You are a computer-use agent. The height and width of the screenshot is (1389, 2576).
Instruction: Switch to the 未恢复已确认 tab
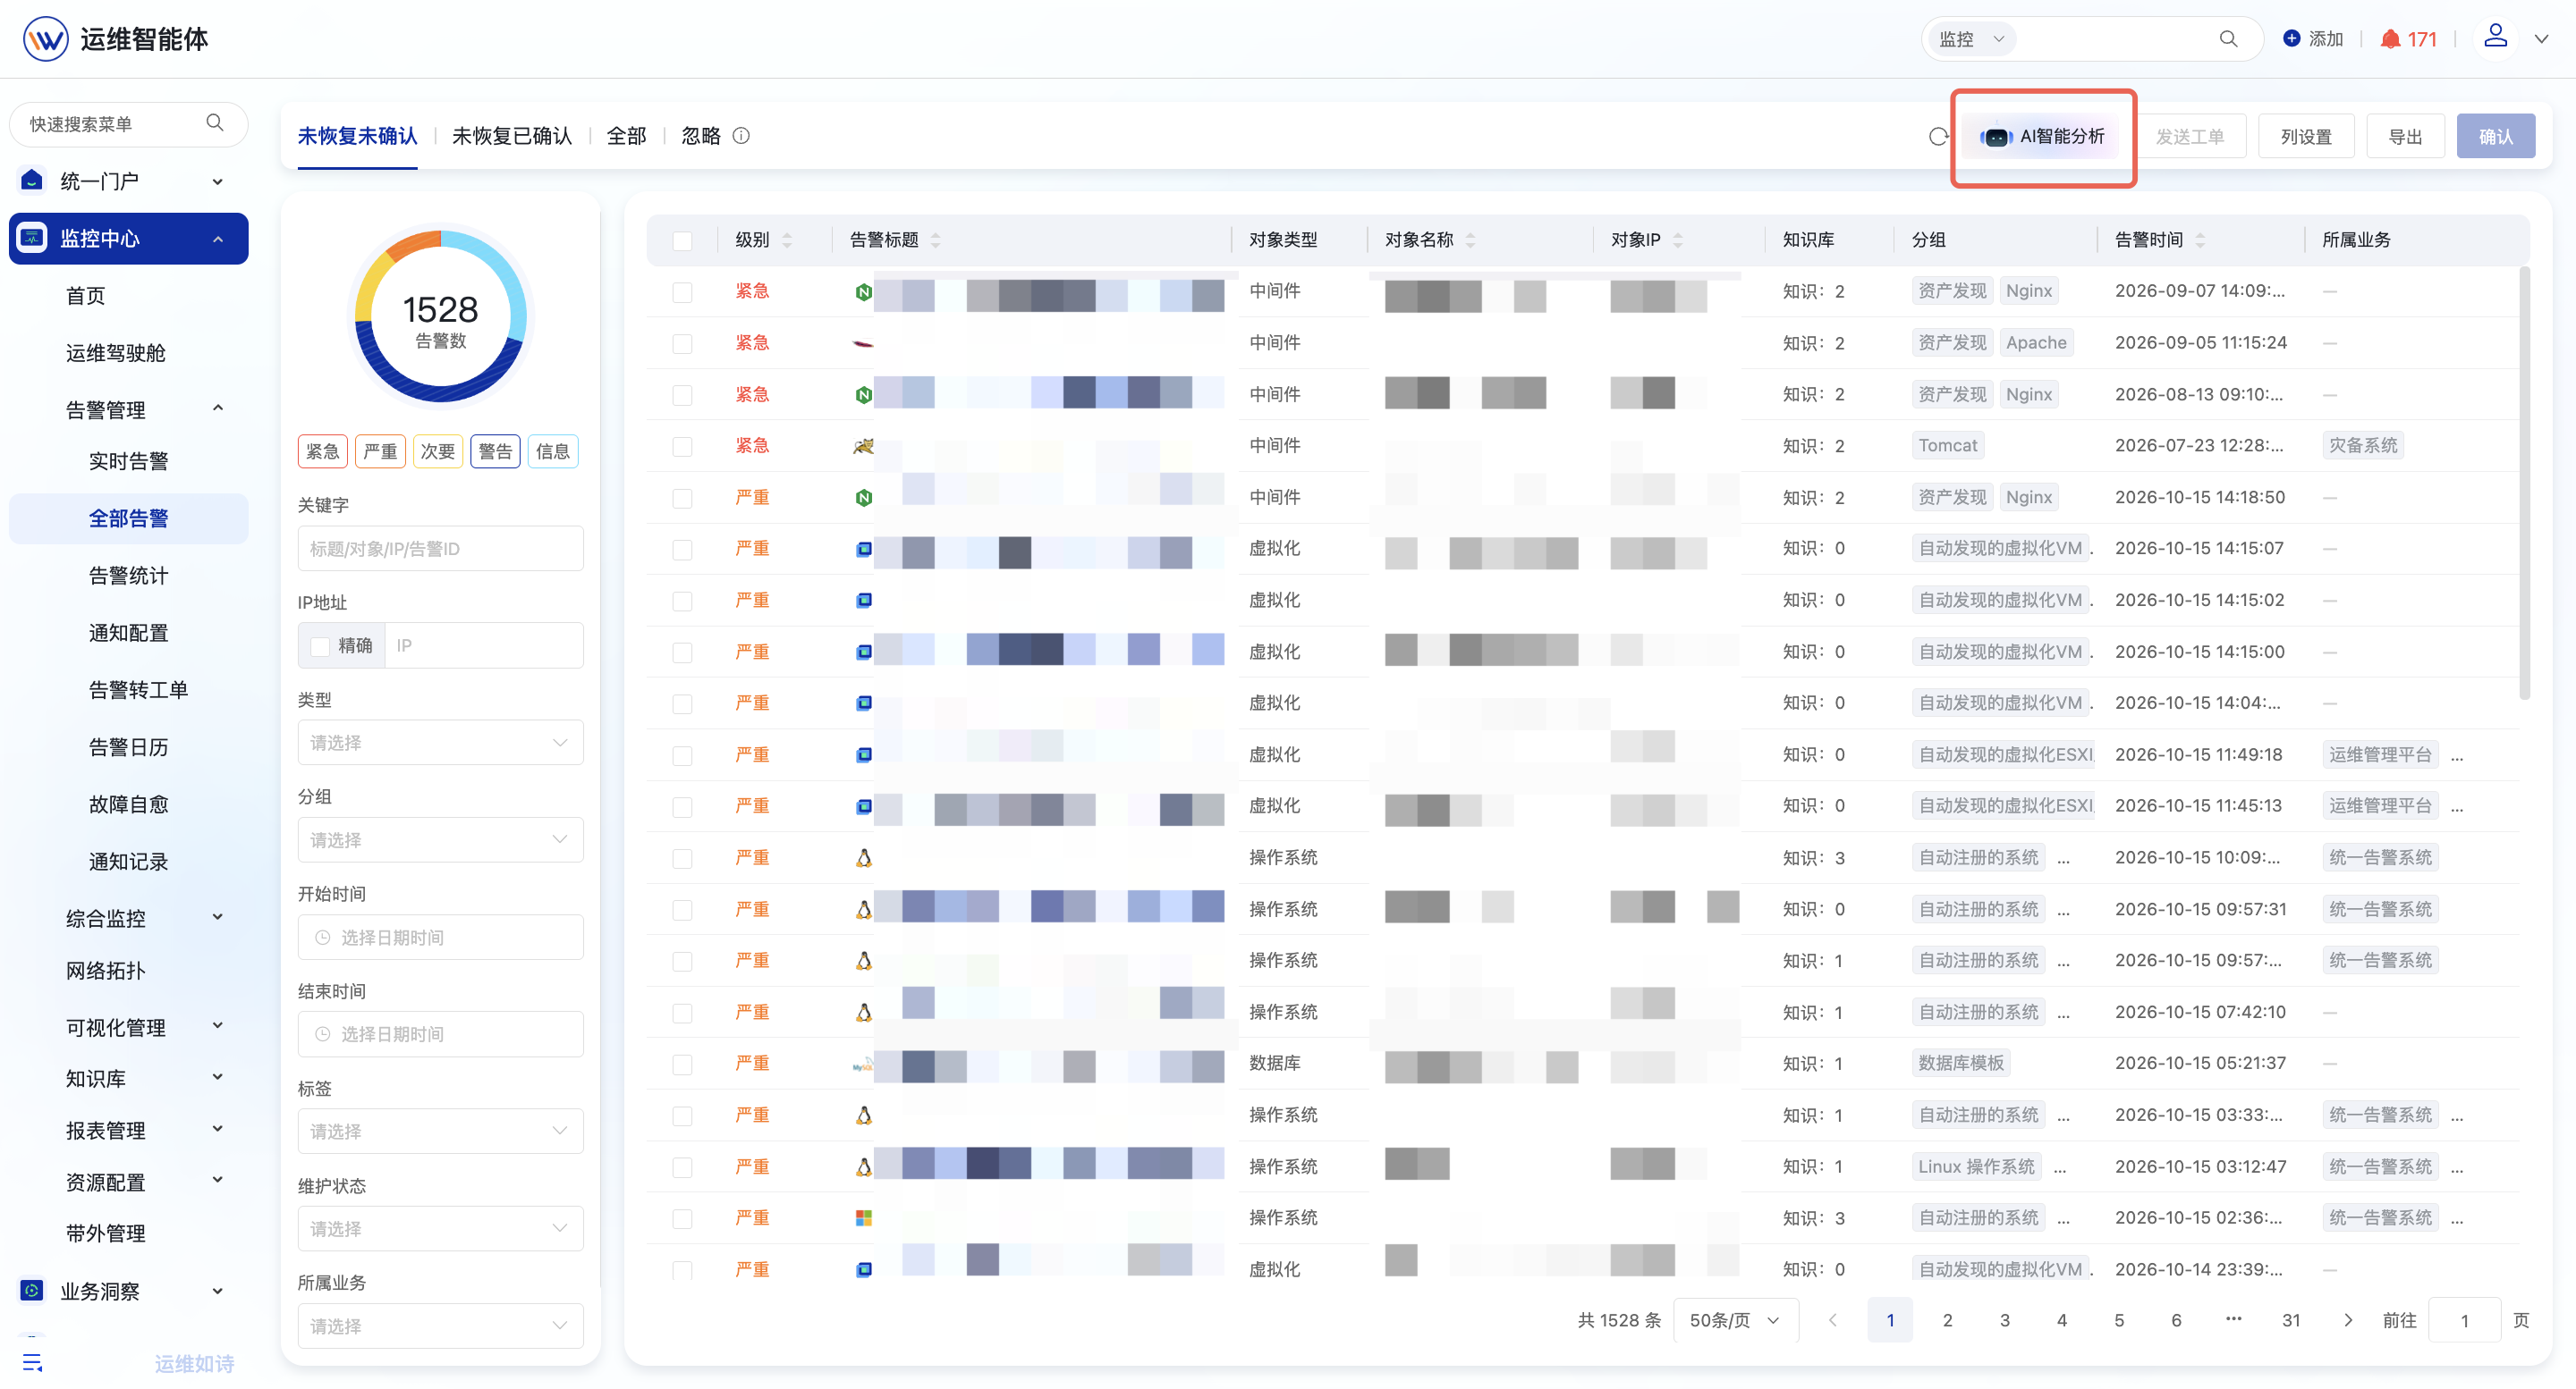pos(512,136)
